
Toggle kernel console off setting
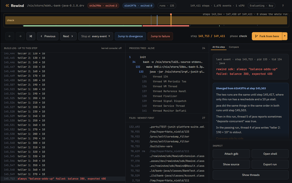(111, 48)
